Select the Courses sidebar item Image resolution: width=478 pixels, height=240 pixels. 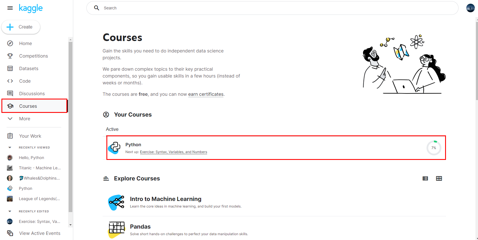tap(34, 106)
